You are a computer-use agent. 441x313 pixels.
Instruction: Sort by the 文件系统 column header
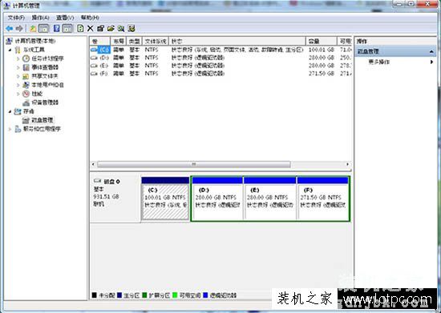(x=156, y=42)
